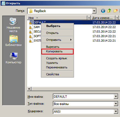Open Недавние места in sidebar
The width and height of the screenshot is (120, 117).
[x=14, y=25]
